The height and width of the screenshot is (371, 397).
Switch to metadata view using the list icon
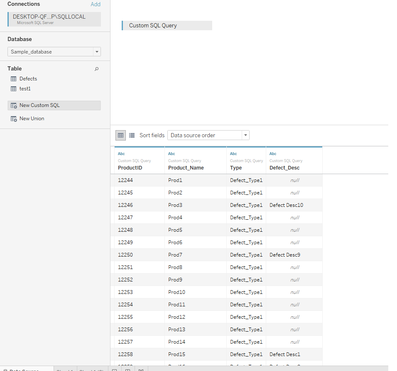tap(131, 135)
